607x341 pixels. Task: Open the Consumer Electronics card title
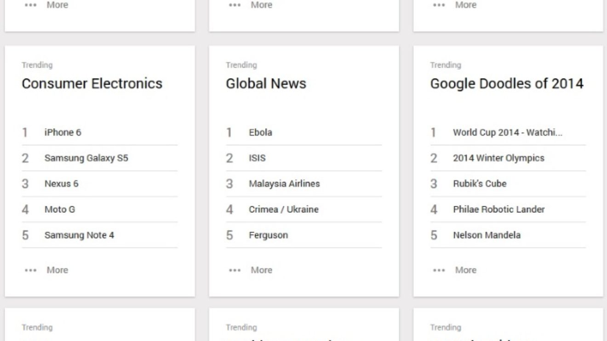click(x=92, y=84)
